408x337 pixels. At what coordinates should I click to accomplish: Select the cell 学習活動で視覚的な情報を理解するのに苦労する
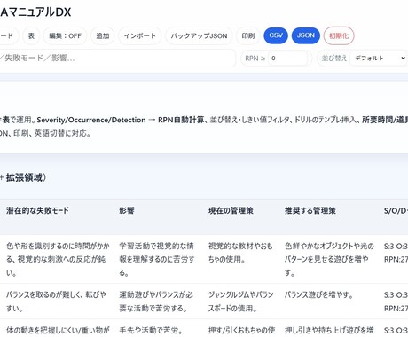(157, 259)
